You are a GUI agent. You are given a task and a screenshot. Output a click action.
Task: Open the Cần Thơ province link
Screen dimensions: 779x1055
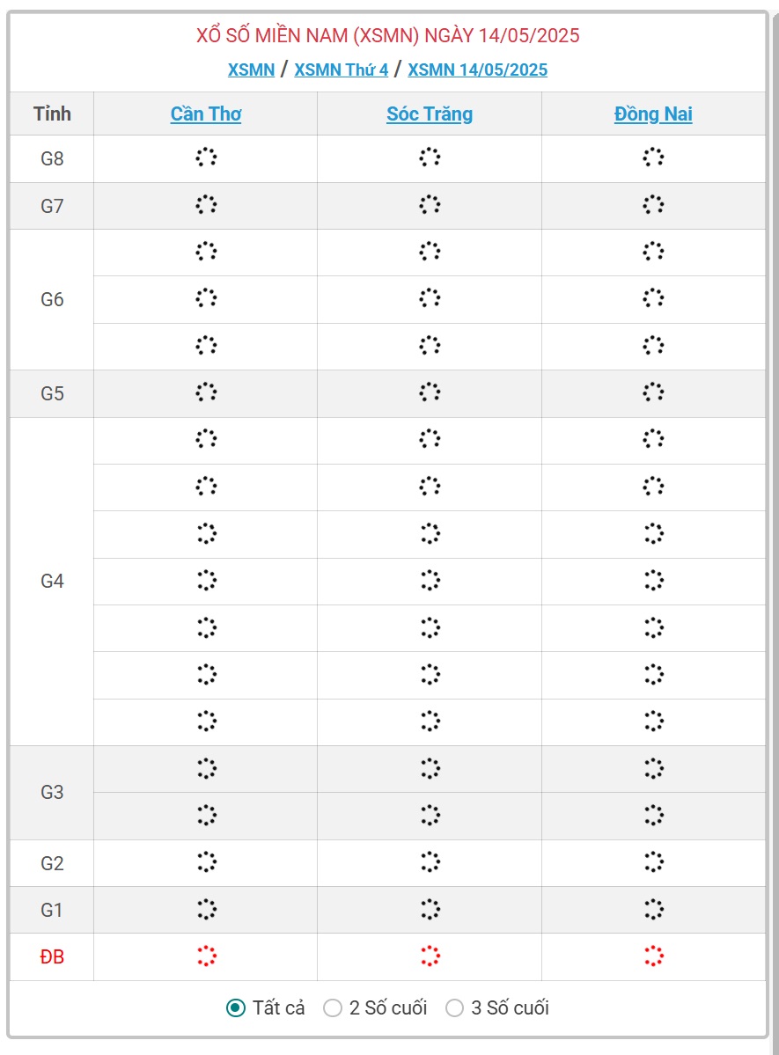pyautogui.click(x=206, y=114)
